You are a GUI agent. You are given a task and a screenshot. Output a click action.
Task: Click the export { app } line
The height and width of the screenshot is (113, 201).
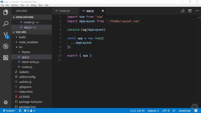(79, 56)
